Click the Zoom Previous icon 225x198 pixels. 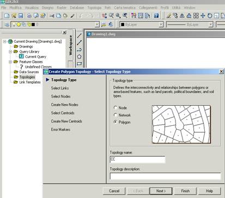125,16
